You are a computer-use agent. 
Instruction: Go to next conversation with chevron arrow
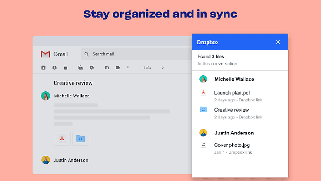pyautogui.click(x=163, y=68)
